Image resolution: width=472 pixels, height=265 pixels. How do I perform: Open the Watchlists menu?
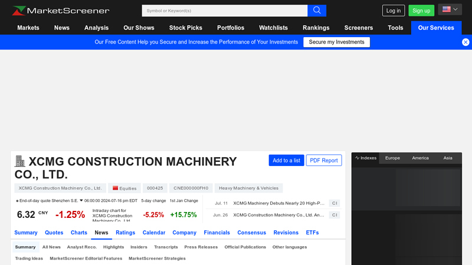(x=273, y=28)
